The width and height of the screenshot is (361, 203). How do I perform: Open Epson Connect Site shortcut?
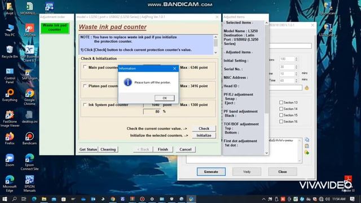coord(29,162)
